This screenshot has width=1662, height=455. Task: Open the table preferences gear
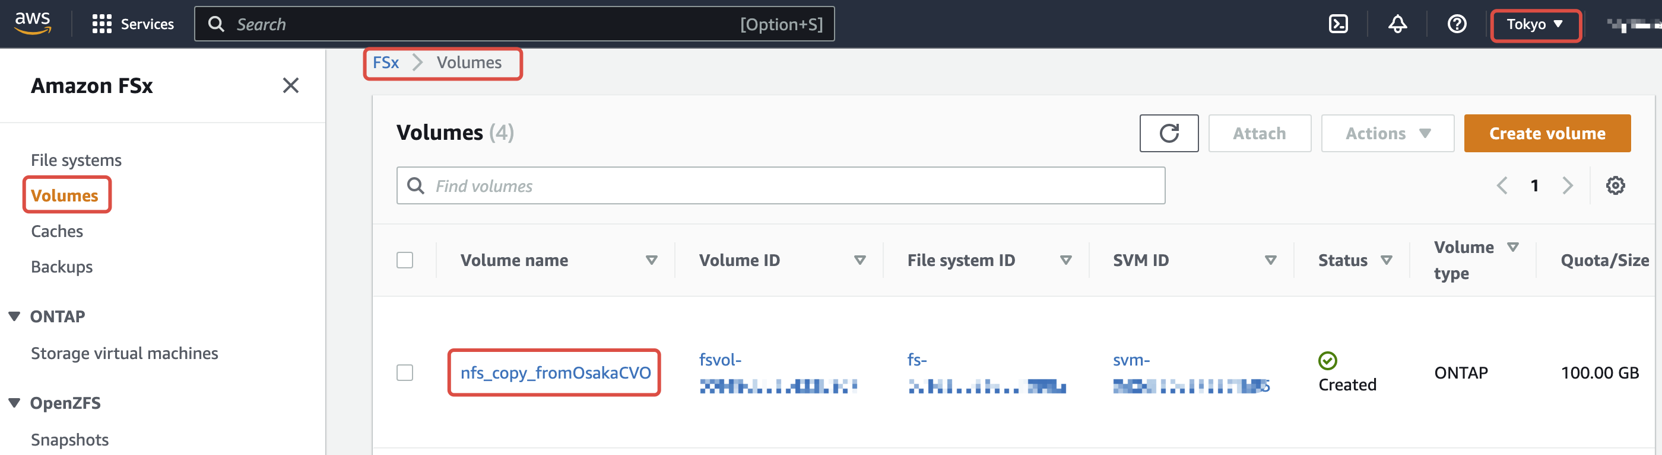click(x=1615, y=185)
